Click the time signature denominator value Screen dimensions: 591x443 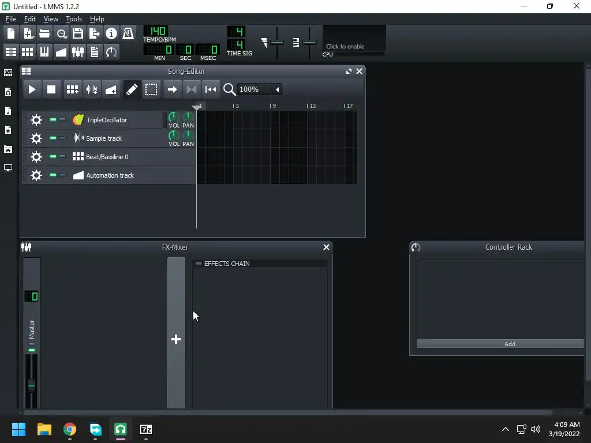coord(236,45)
